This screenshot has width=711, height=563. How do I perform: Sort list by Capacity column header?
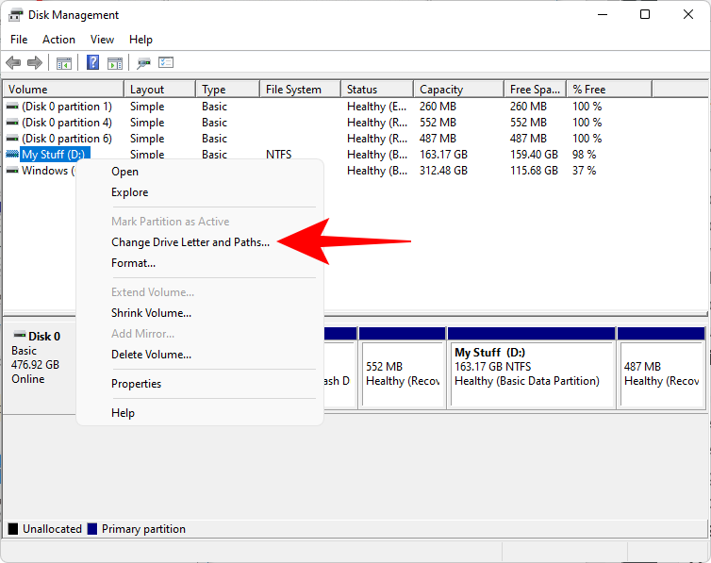pos(441,90)
